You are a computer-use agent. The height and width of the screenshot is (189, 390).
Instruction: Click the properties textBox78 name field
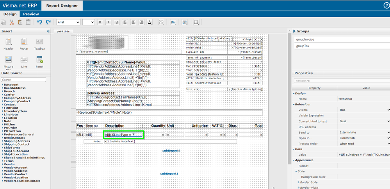[342, 80]
